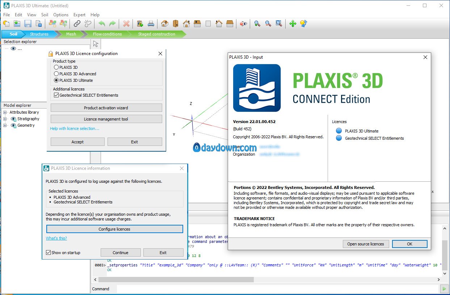Image resolution: width=450 pixels, height=295 pixels.
Task: Open the View menu
Action: [x=32, y=15]
